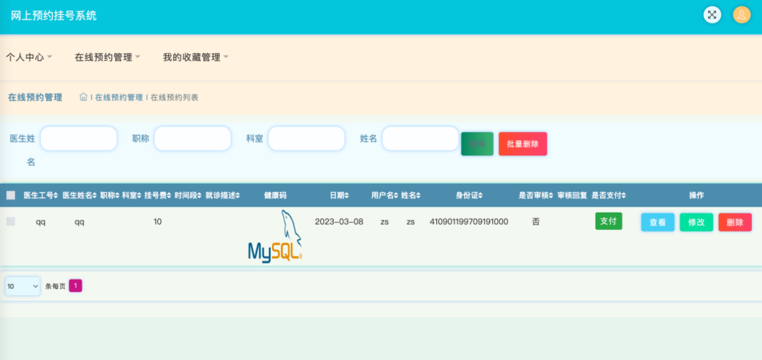Viewport: 762px width, 360px height.
Task: Focus the 姓名 search field
Action: 420,138
